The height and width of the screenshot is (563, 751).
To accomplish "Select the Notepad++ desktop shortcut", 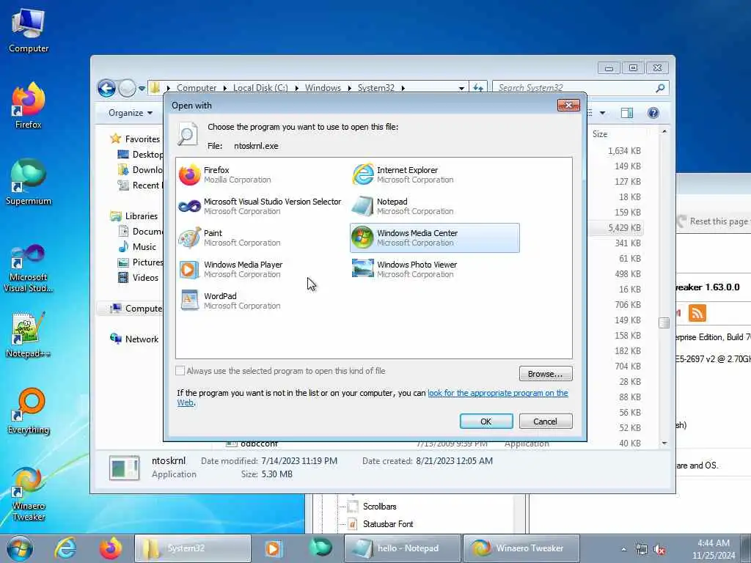I will (29, 335).
